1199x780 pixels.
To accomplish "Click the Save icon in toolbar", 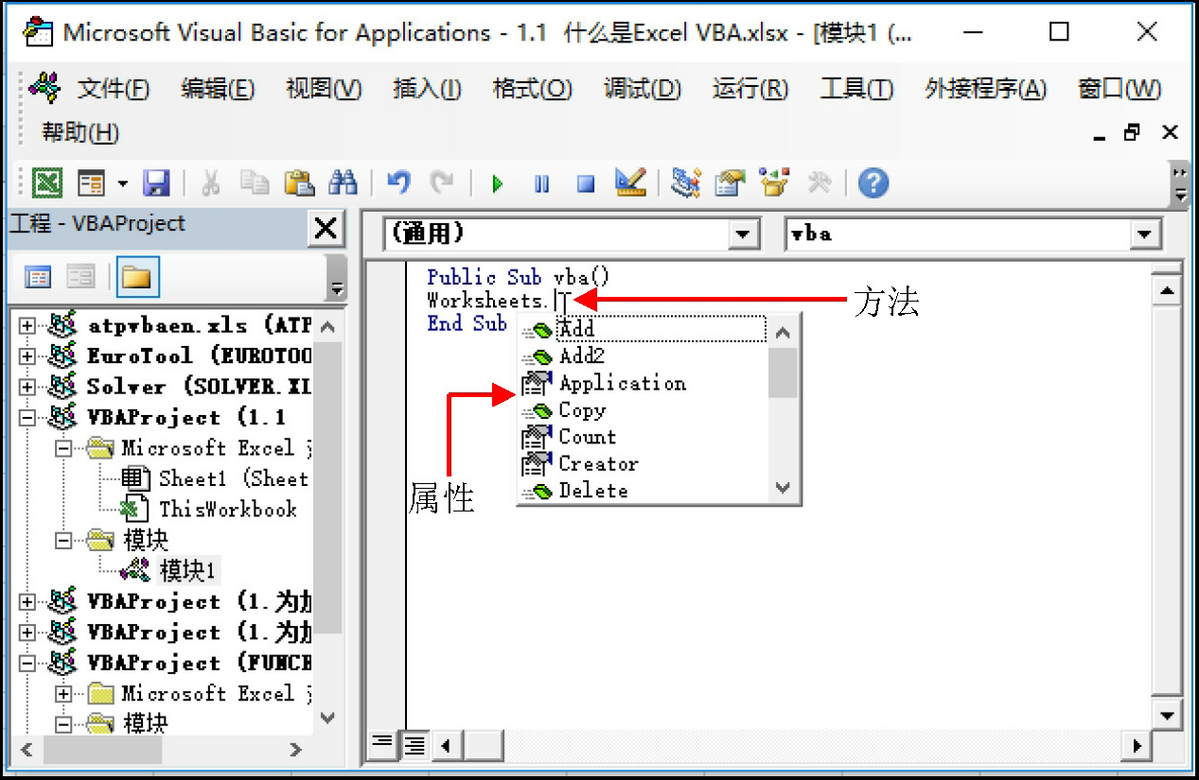I will (156, 182).
